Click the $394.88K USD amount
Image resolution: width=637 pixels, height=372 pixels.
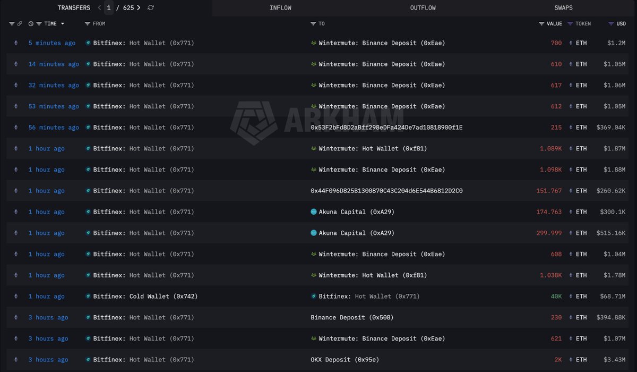coord(610,318)
